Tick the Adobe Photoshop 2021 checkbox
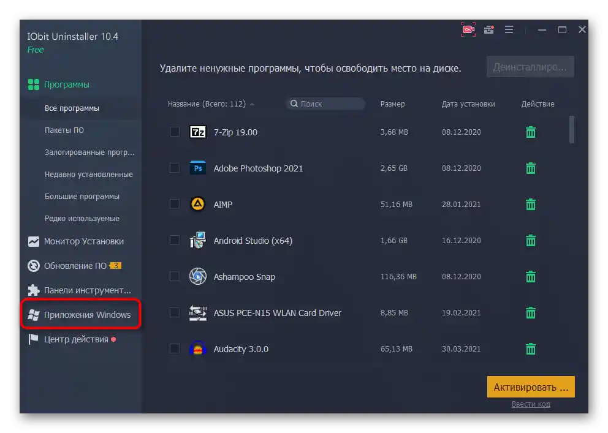Screen dimensions: 608x433 [x=175, y=168]
